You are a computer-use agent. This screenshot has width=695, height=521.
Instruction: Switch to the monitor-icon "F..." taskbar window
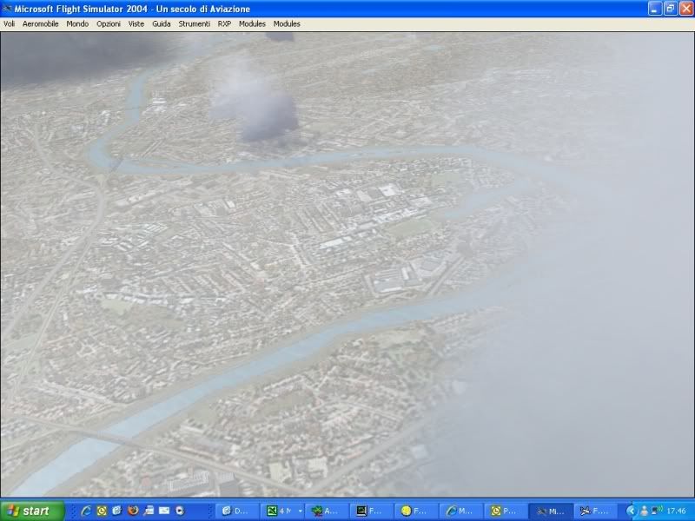[372, 511]
